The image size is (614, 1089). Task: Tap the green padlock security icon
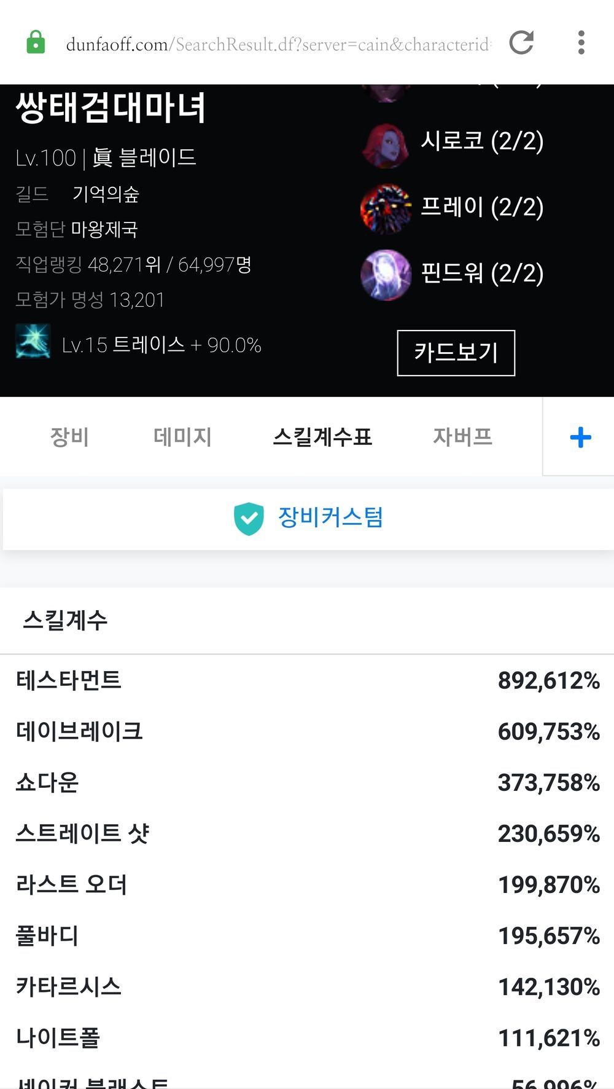point(36,43)
